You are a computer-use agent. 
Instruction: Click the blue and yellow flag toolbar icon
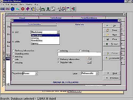click(2, 9)
